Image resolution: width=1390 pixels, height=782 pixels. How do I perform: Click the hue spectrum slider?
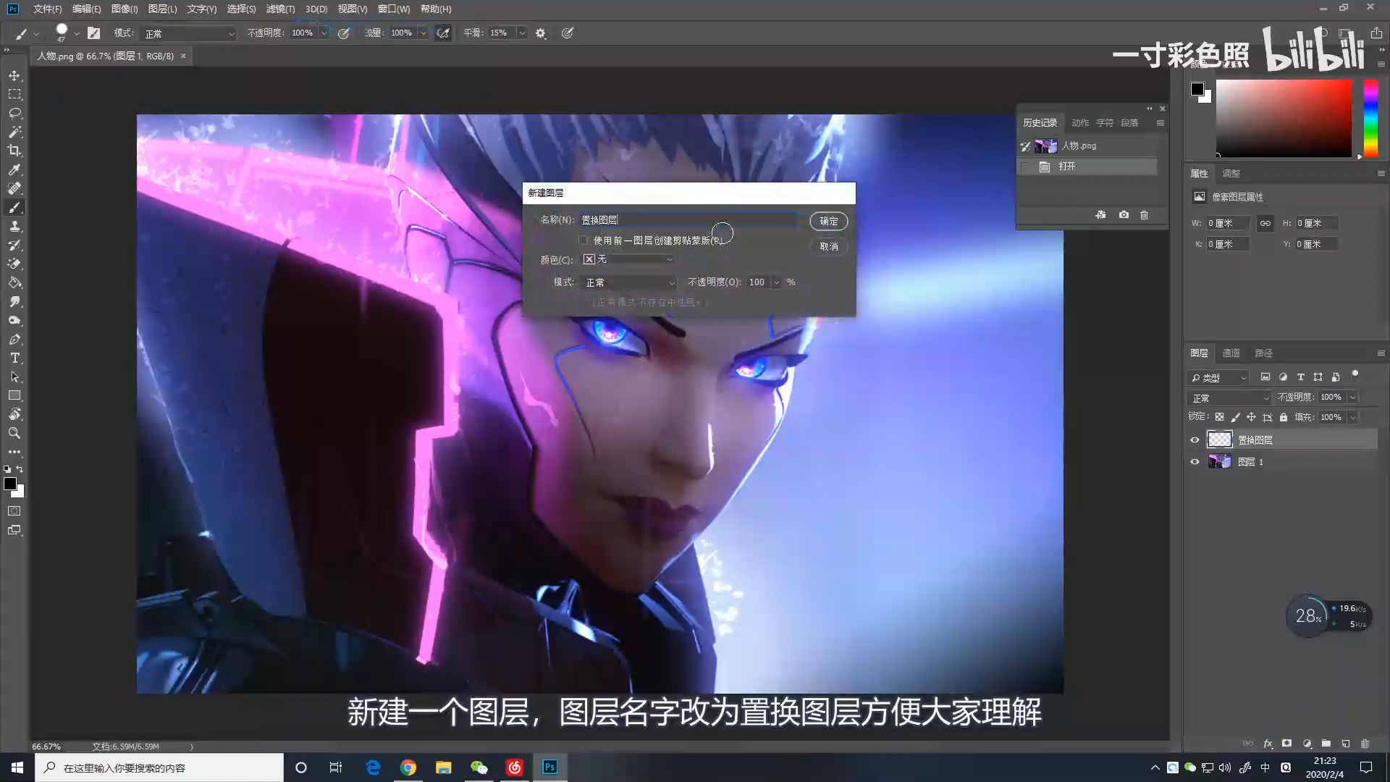[x=1370, y=118]
